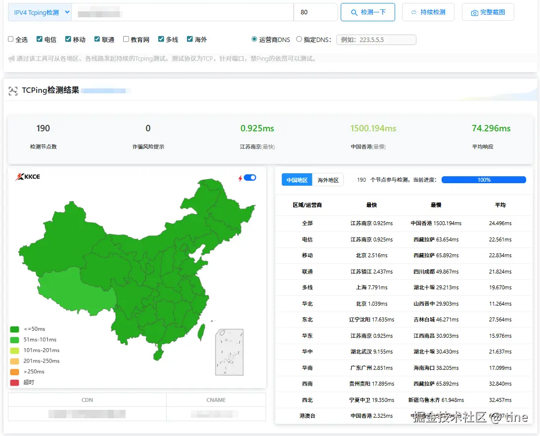The image size is (540, 436).
Task: Click the port field showing 80
Action: (316, 12)
